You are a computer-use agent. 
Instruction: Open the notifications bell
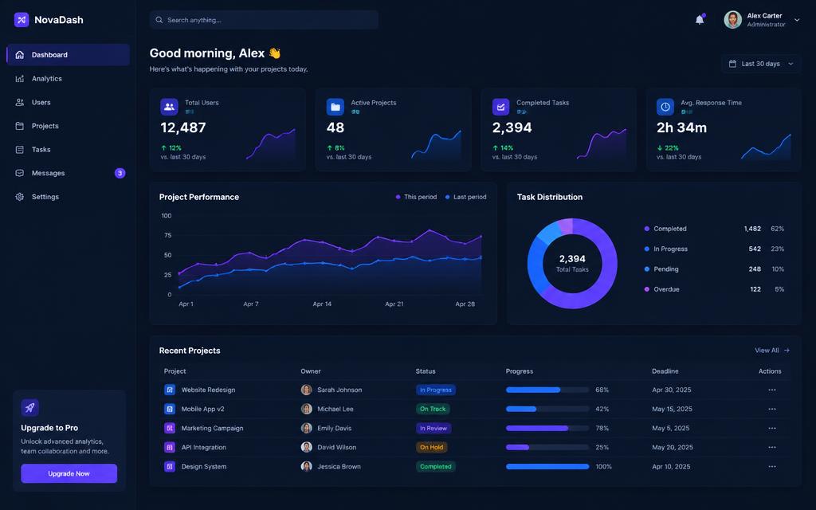point(700,20)
